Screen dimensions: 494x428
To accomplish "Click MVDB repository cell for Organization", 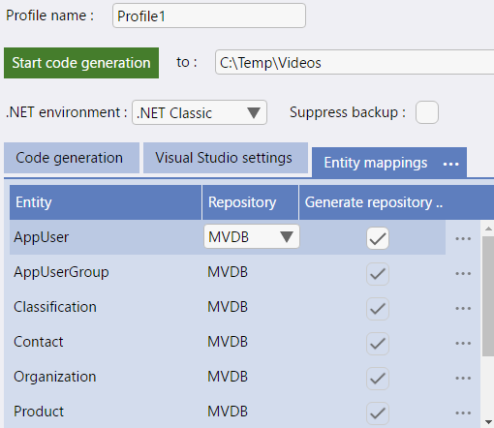I will click(x=228, y=377).
